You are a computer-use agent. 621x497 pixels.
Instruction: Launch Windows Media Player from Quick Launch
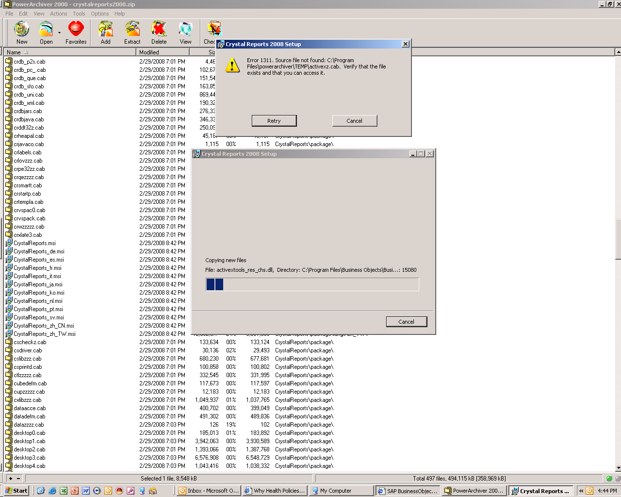(x=97, y=491)
